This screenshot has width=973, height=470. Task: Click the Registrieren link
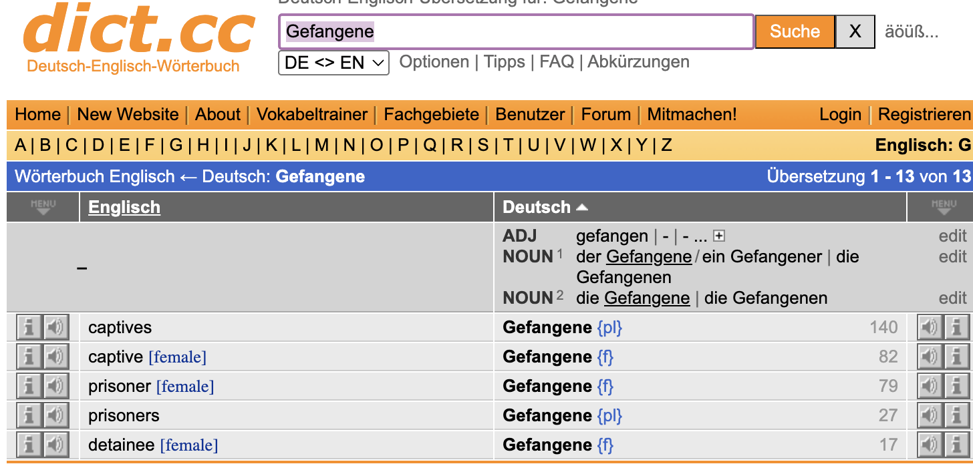pyautogui.click(x=924, y=114)
